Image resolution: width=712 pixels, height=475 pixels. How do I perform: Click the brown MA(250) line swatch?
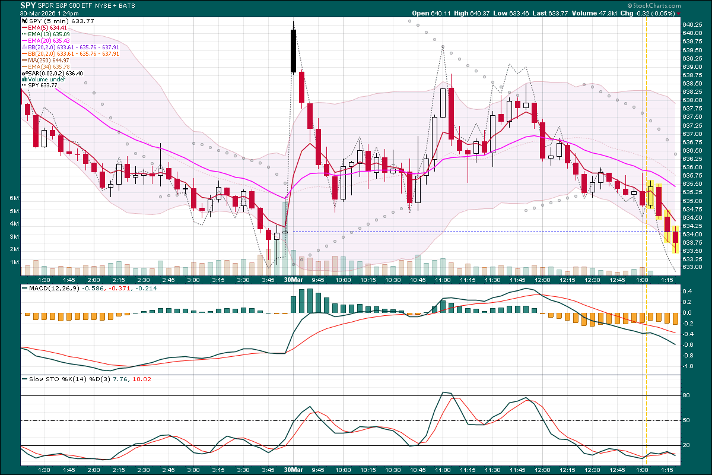point(24,60)
